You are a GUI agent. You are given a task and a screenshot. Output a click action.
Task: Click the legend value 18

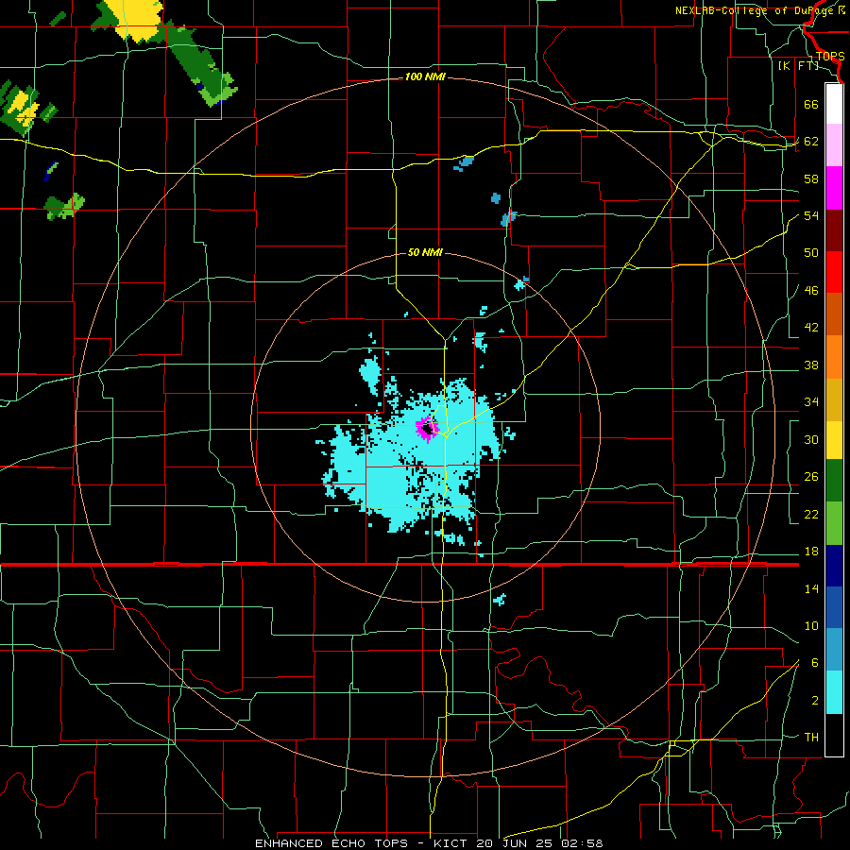[x=811, y=552]
